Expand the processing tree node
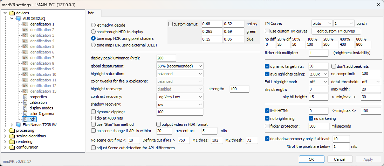 [x=5, y=130]
